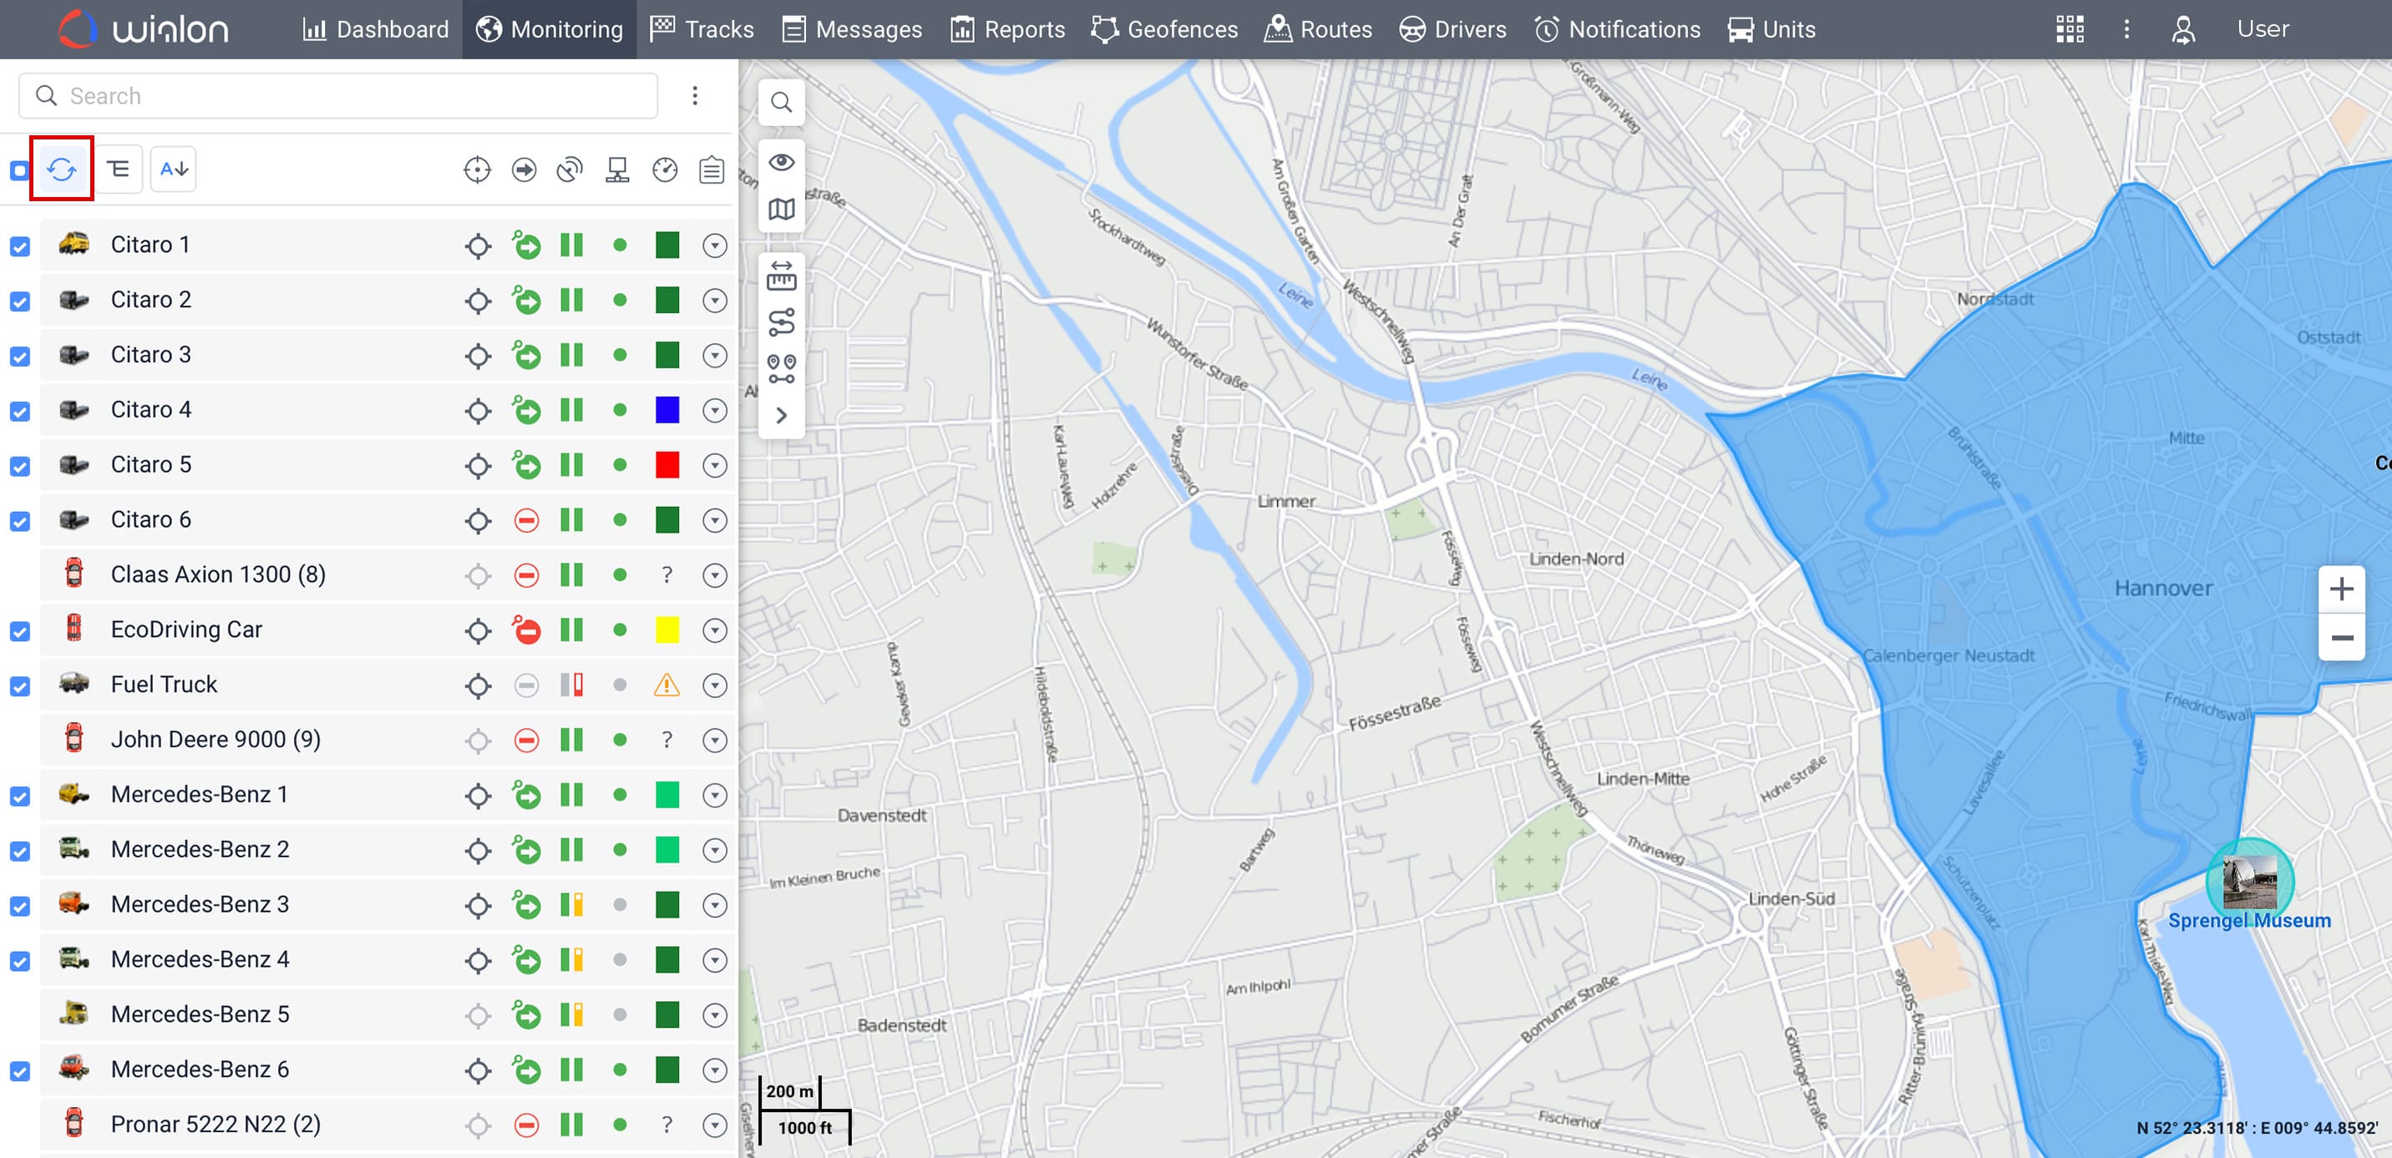Open Mercedes-Benz 2 options dropdown
The height and width of the screenshot is (1158, 2392).
[714, 850]
